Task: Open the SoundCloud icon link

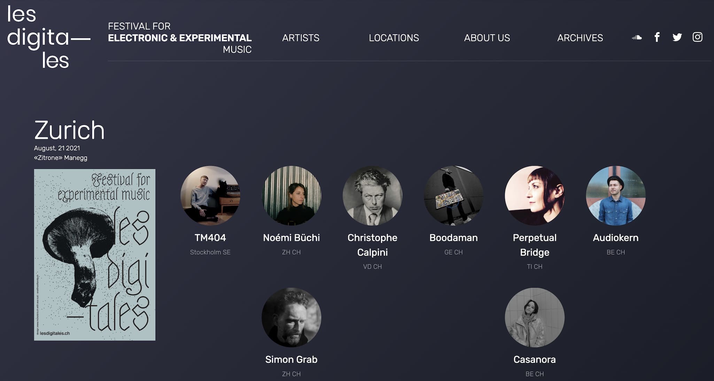Action: pos(637,37)
